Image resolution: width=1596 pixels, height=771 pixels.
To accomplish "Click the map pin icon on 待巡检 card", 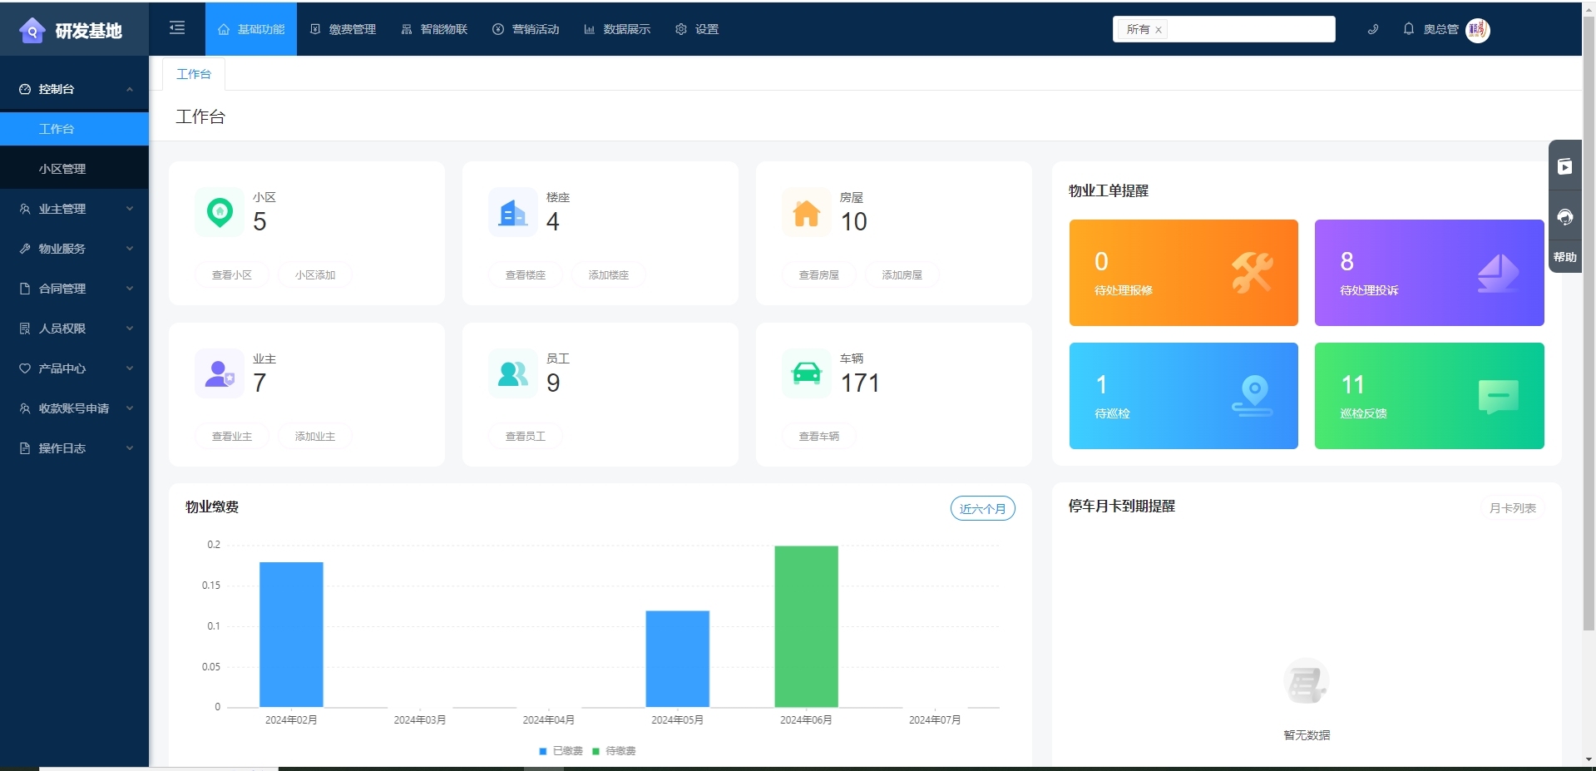I will pos(1253,396).
